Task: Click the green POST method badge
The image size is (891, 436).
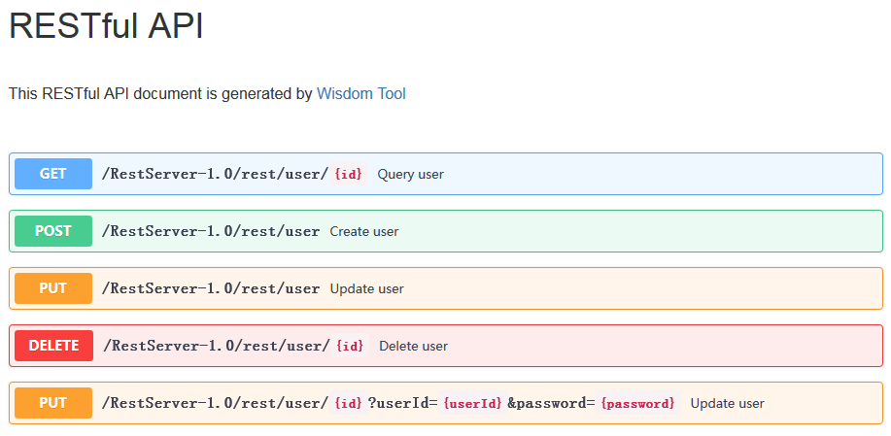Action: [x=53, y=231]
